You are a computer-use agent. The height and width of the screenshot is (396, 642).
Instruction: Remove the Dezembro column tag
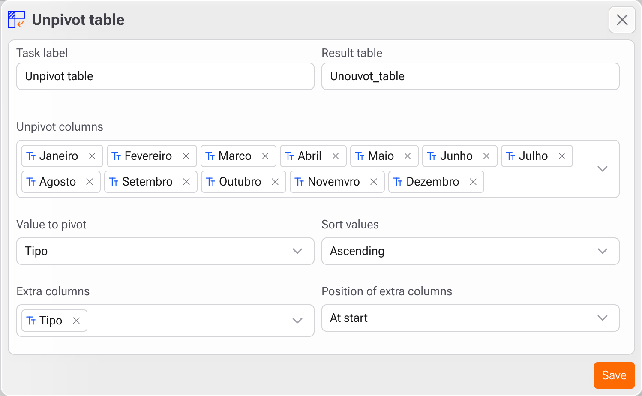coord(473,182)
